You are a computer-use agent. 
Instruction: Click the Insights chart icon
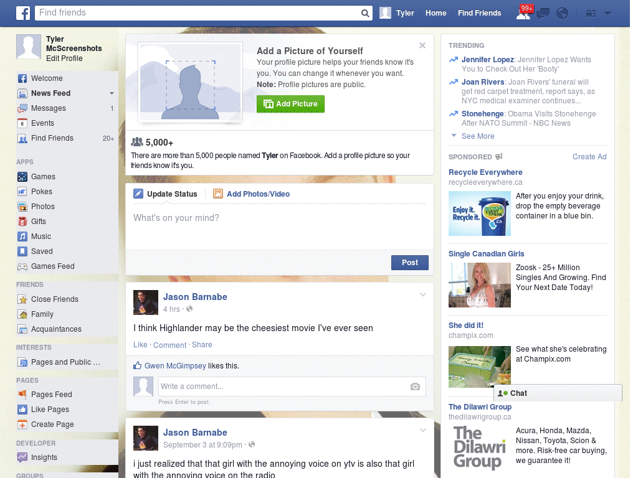(22, 457)
